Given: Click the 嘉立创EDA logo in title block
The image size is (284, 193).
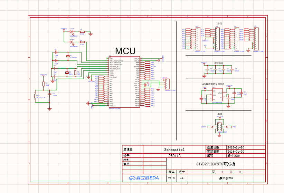Looking at the screenshot, I should (143, 178).
